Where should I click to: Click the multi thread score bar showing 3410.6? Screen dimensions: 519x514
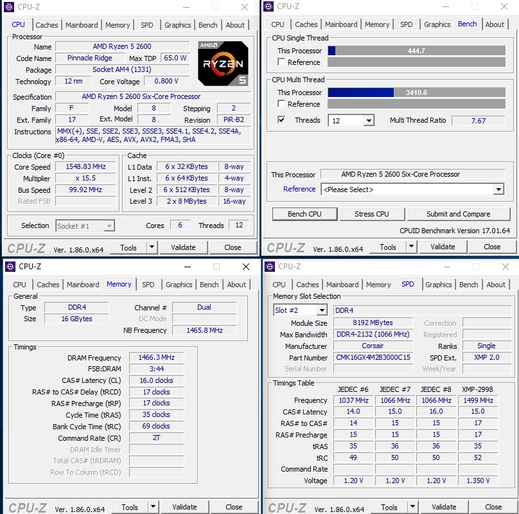pyautogui.click(x=417, y=93)
